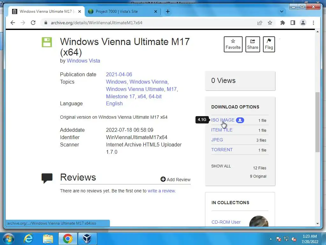
Task: Switch to Project 7000 Vista's Site tab
Action: [123, 11]
